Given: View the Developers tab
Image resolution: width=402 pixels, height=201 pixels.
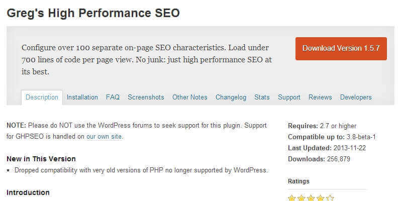Looking at the screenshot, I should tap(356, 97).
